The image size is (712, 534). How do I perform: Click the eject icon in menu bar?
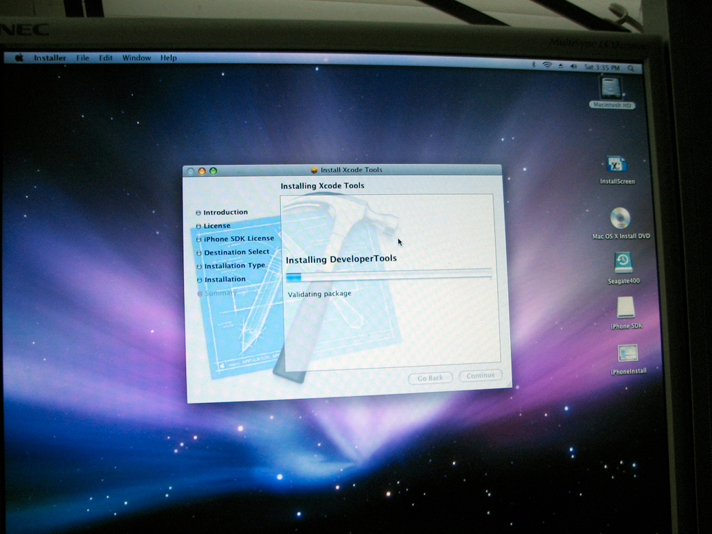click(x=561, y=67)
